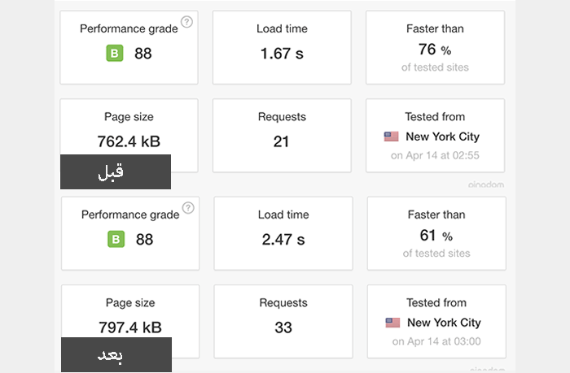Viewport: 570px width, 373px height.
Task: Click the US flag icon in bottom Tested from card
Action: (x=392, y=323)
